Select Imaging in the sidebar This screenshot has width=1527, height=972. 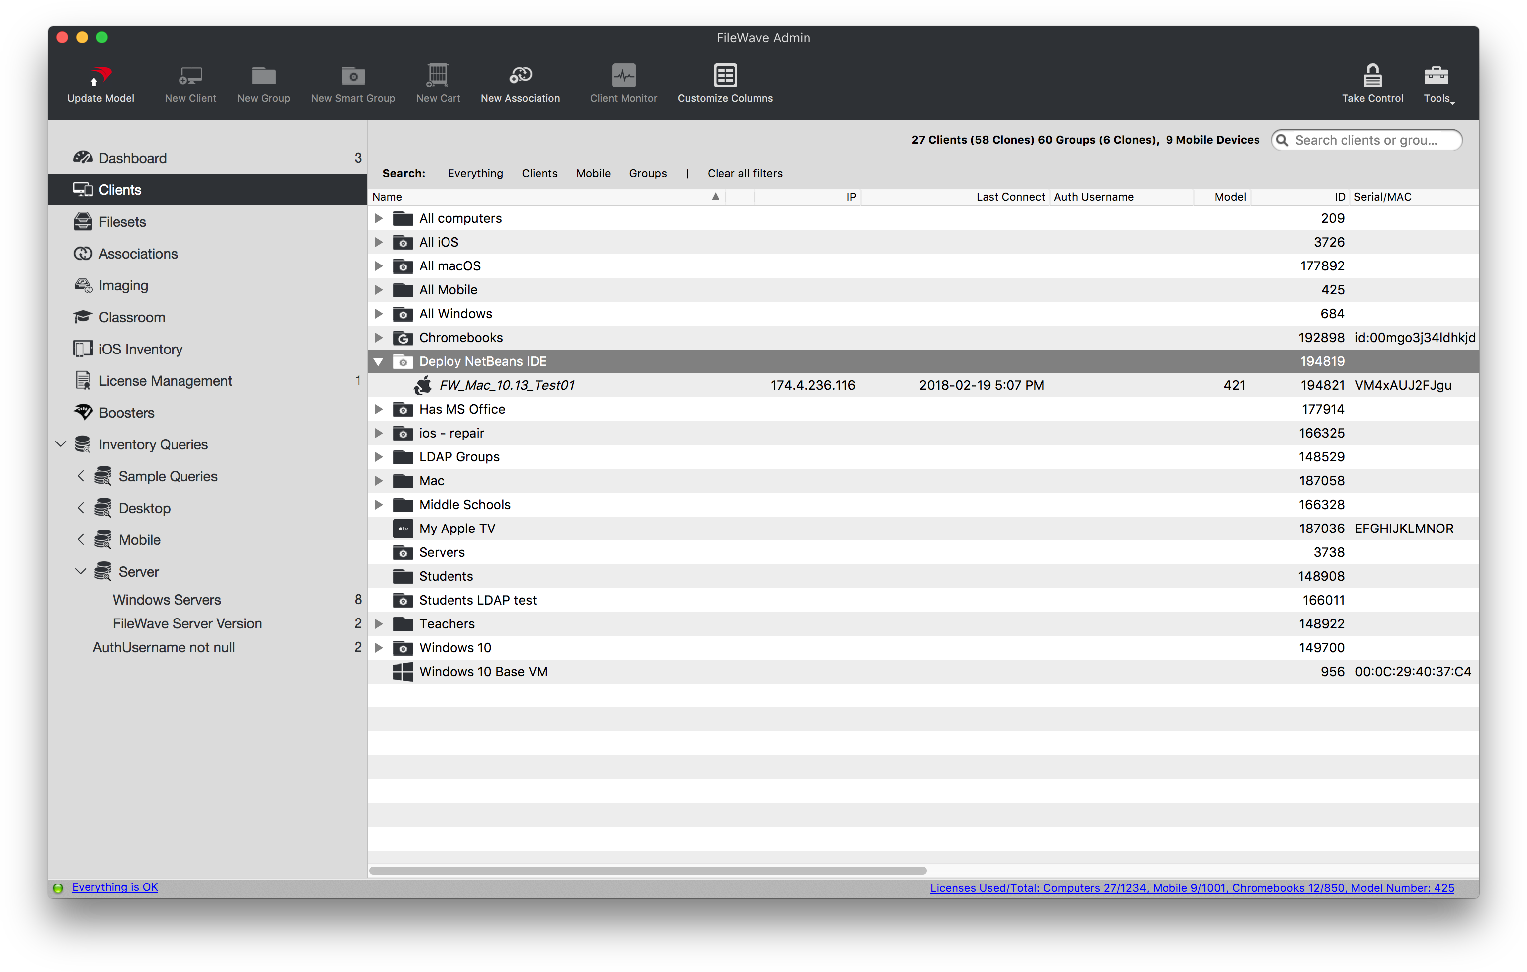click(x=123, y=285)
